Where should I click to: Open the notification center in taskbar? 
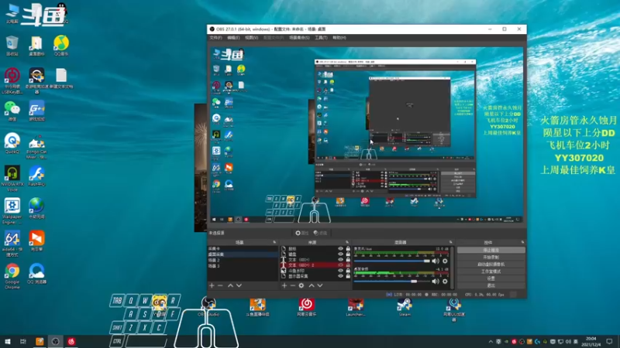[x=609, y=341]
